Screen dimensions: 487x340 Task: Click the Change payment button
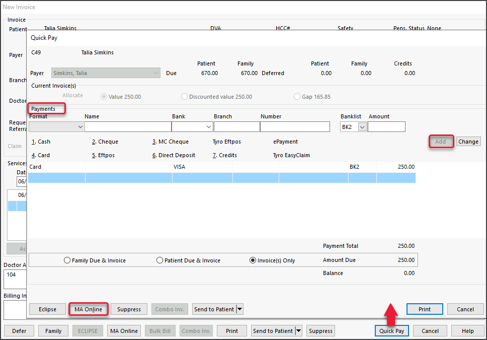(x=468, y=142)
